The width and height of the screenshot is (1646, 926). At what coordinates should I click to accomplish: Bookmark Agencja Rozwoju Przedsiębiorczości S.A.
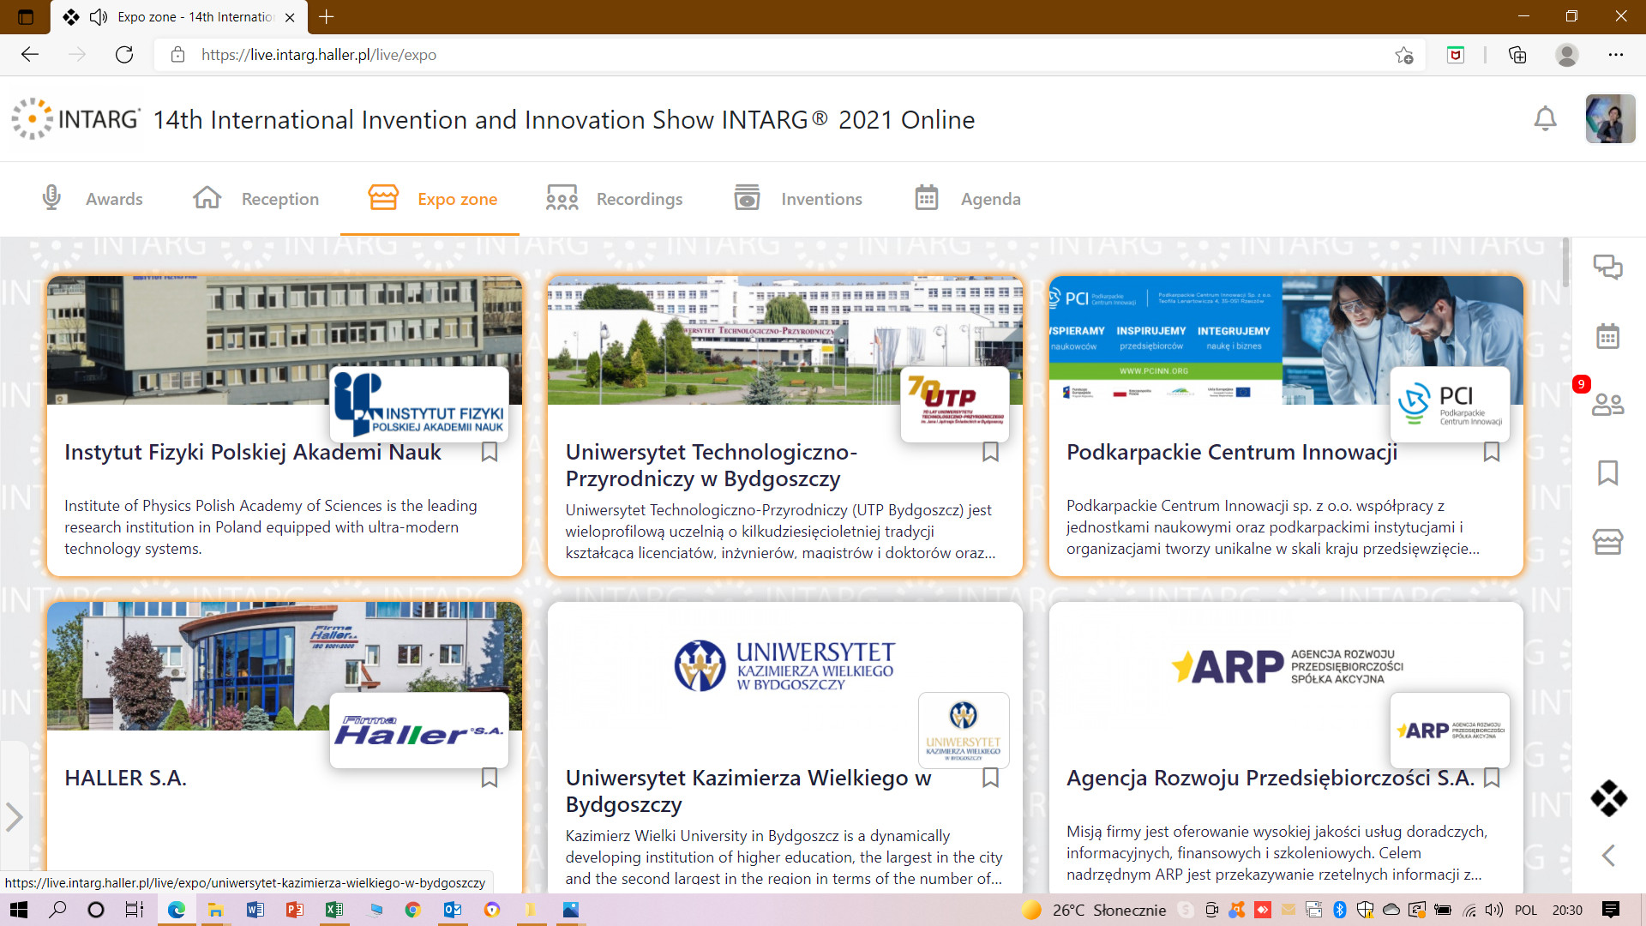coord(1492,778)
